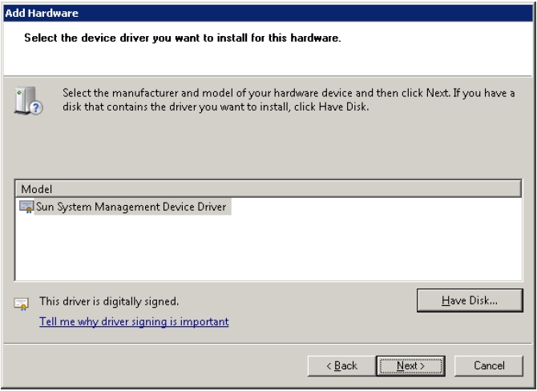537x391 pixels.
Task: Open the Have Disk dialog
Action: pyautogui.click(x=470, y=300)
